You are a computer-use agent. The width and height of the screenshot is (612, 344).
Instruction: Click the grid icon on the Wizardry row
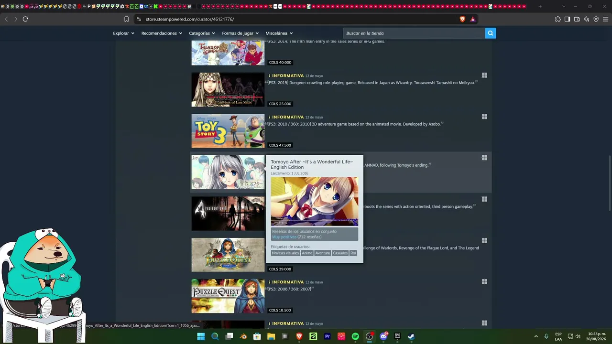click(x=484, y=75)
